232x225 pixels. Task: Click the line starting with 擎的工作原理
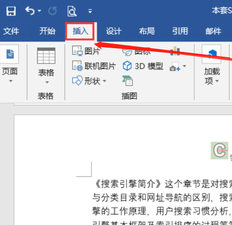point(162,211)
